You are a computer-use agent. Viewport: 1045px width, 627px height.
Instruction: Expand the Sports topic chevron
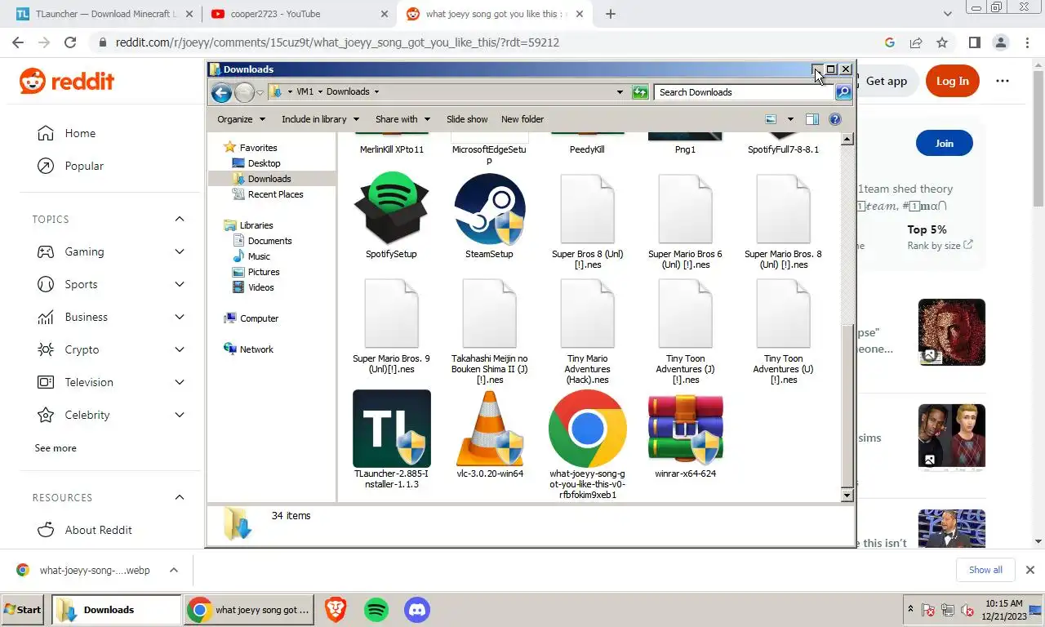[180, 284]
